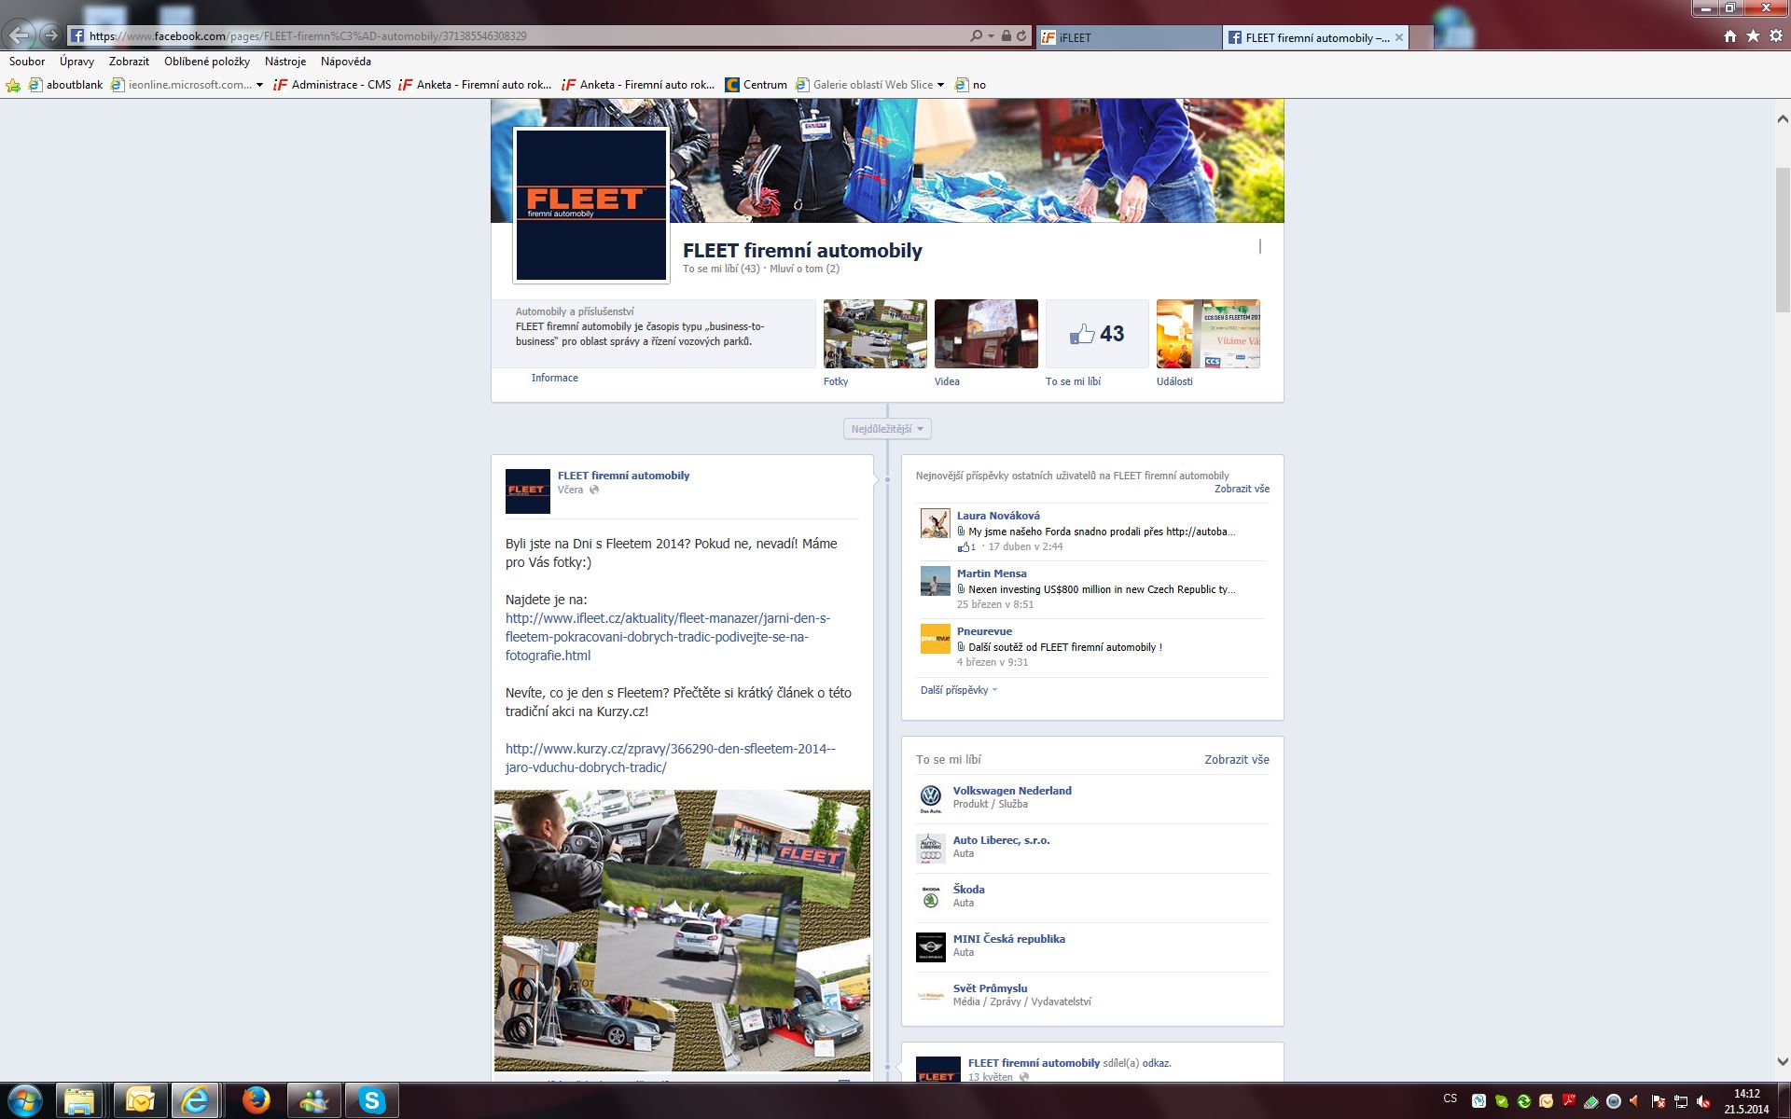Refresh the page using the reload icon
The image size is (1791, 1119).
pyautogui.click(x=1021, y=36)
